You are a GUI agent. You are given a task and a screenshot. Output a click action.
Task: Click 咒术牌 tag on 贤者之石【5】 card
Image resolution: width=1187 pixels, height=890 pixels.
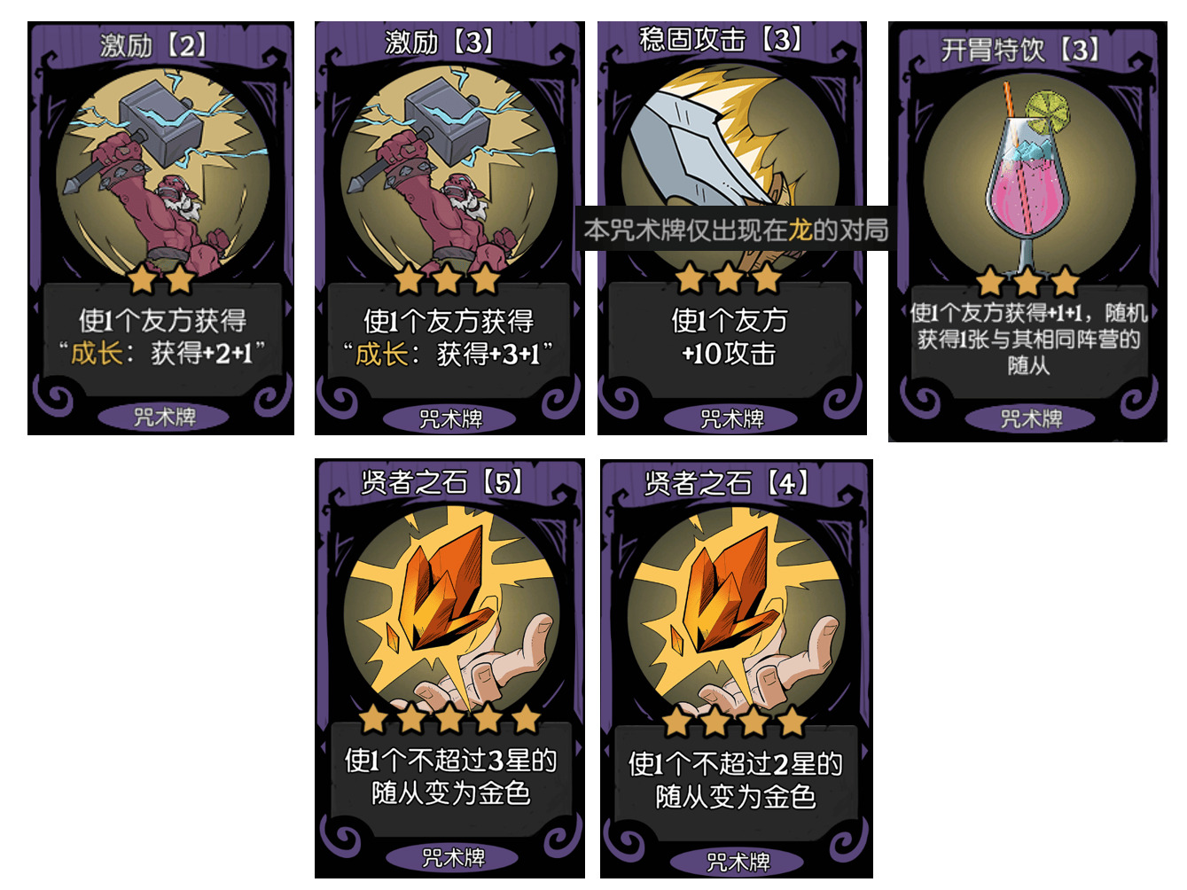(453, 857)
